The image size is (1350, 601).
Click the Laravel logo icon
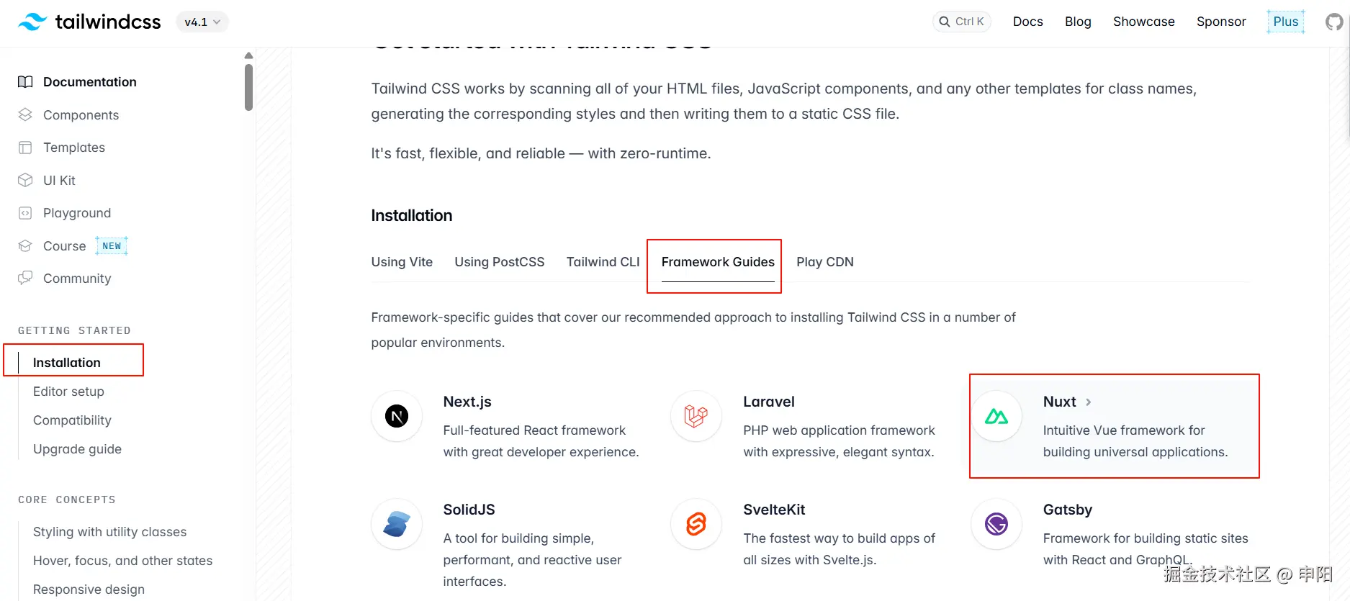696,416
